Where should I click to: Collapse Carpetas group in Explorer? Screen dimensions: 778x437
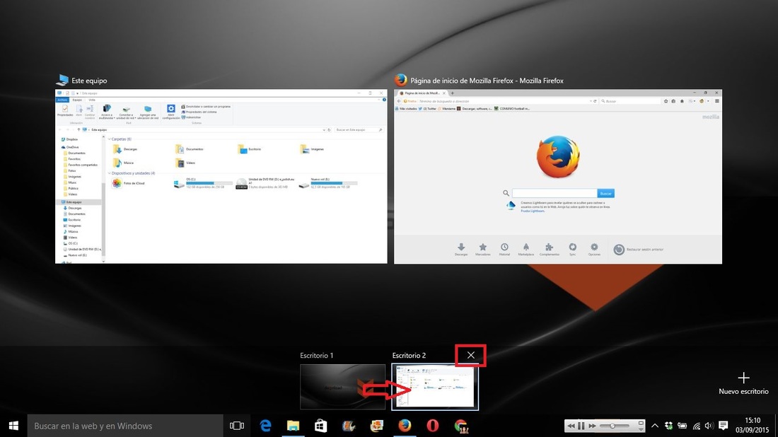click(x=109, y=139)
